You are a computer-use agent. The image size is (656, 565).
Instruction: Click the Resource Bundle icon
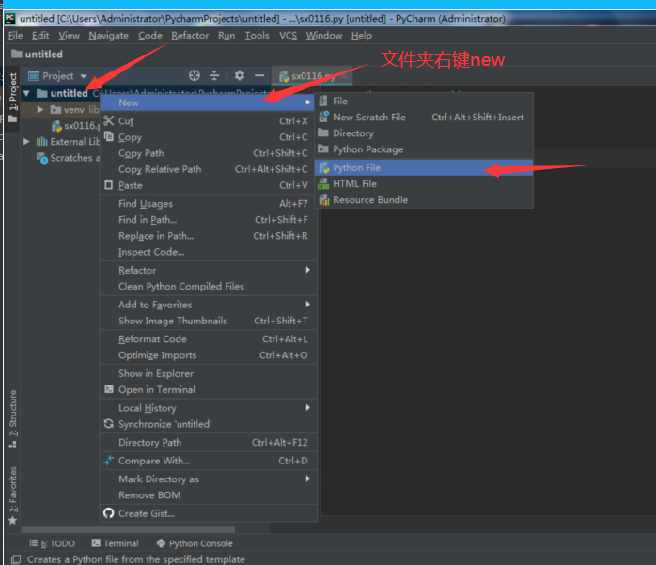pos(324,200)
